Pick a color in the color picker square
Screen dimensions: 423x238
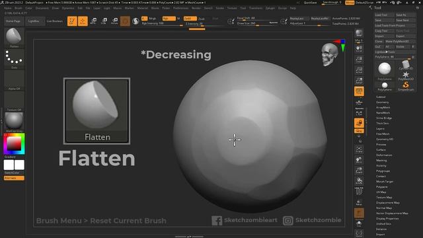tap(14, 143)
